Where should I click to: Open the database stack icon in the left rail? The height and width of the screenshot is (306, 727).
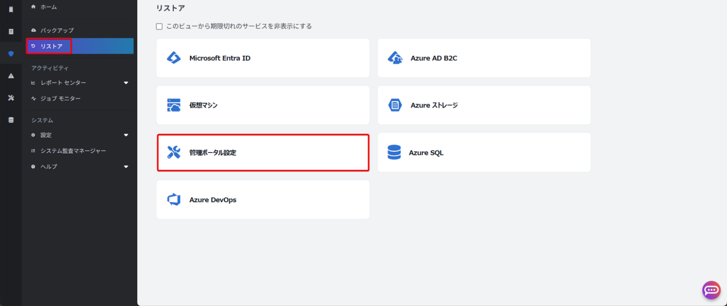(10, 120)
